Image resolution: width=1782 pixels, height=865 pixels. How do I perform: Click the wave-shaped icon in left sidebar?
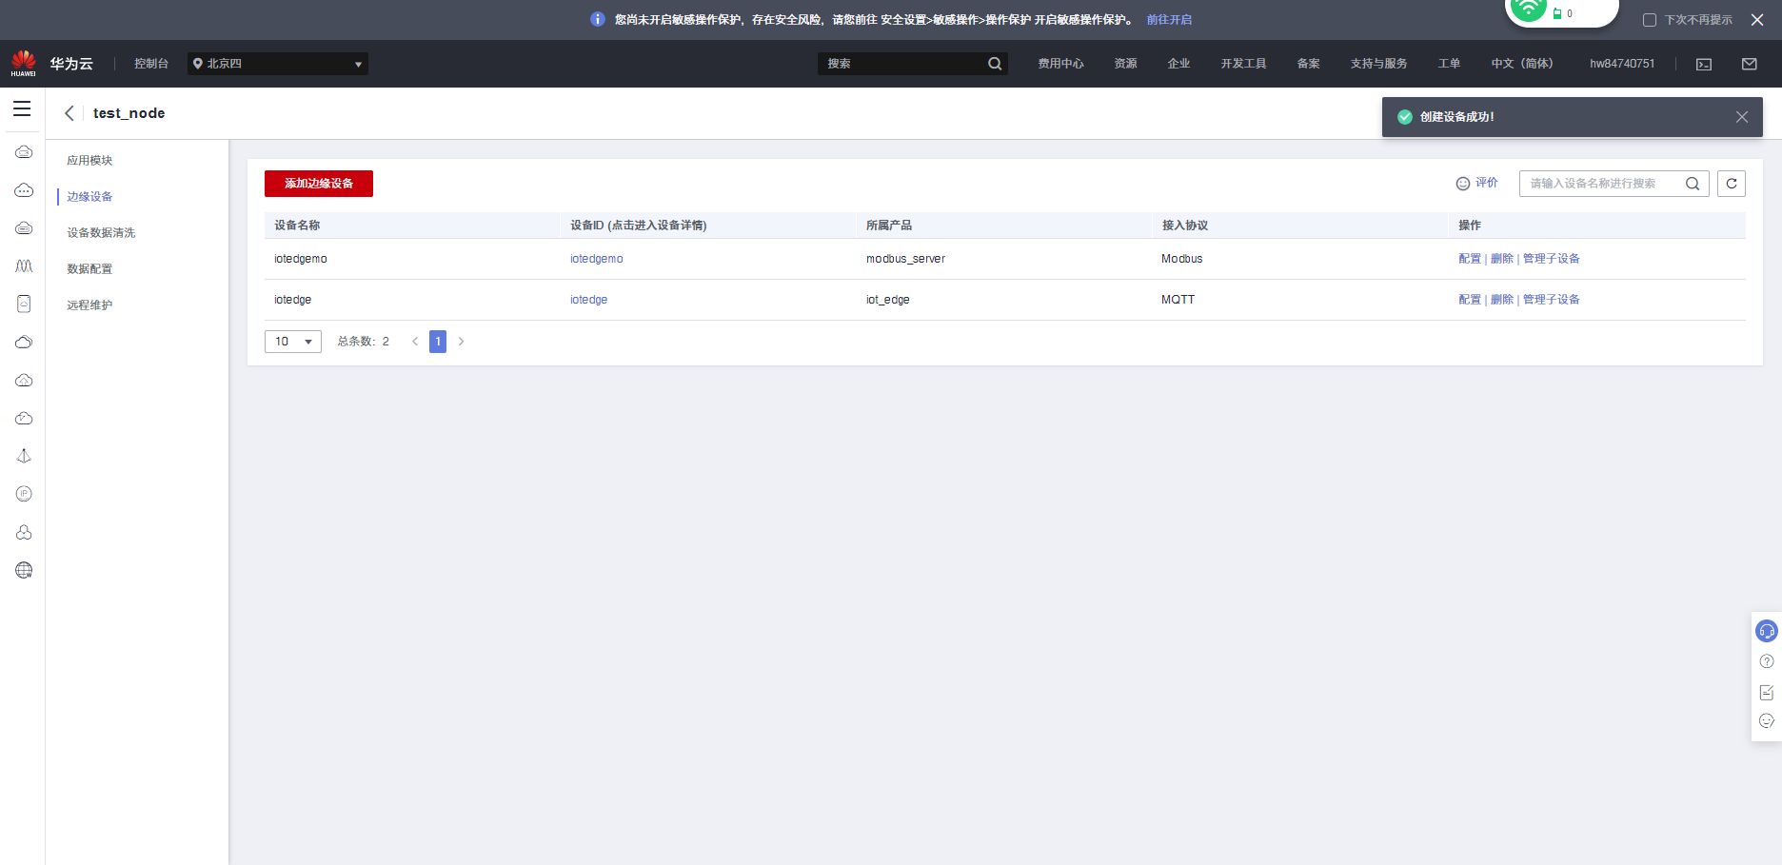coord(24,265)
